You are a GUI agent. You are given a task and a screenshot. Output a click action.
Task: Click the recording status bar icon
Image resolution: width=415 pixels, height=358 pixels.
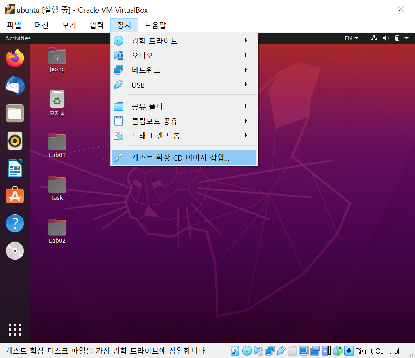[315, 351]
